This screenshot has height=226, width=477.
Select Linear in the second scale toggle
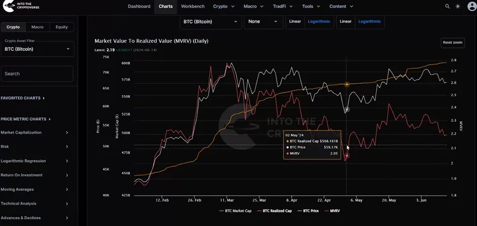pyautogui.click(x=345, y=22)
